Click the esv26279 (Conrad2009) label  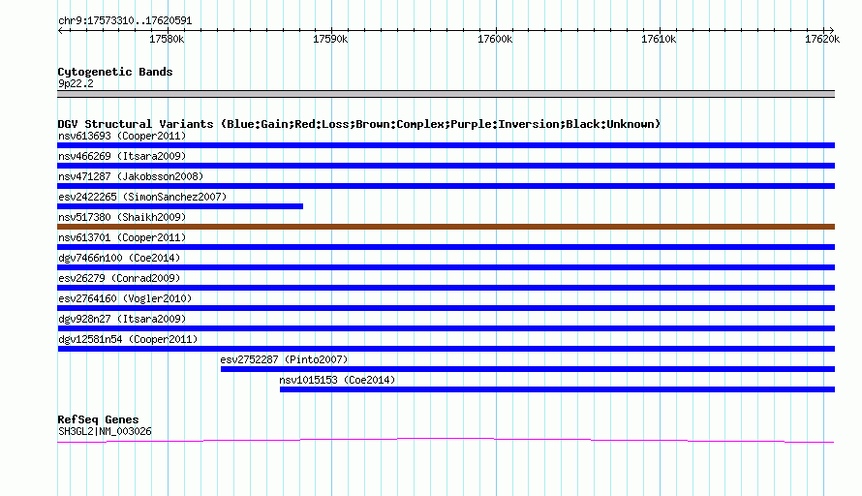pyautogui.click(x=119, y=278)
